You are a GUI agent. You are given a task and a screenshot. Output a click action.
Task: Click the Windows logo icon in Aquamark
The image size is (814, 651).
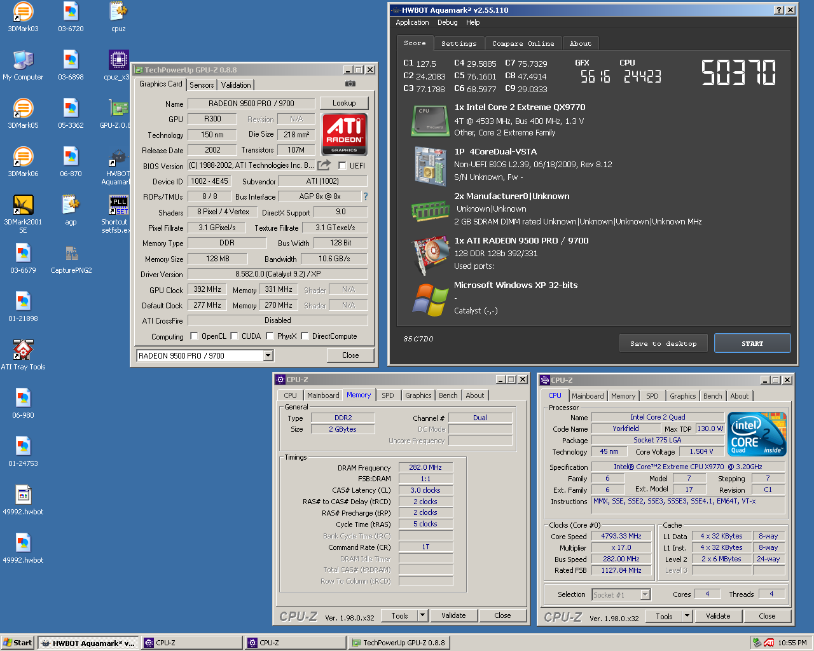[x=431, y=300]
